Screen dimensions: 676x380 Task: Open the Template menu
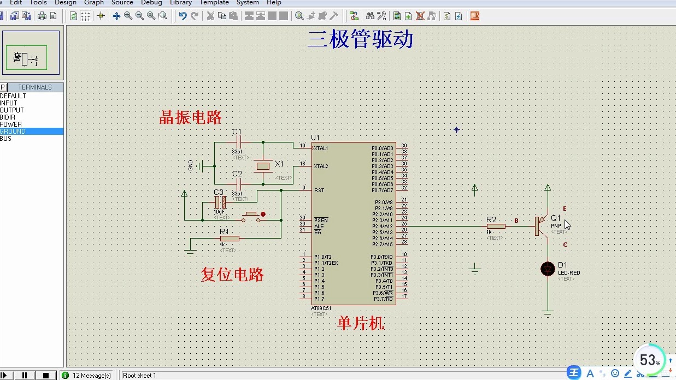coord(214,3)
